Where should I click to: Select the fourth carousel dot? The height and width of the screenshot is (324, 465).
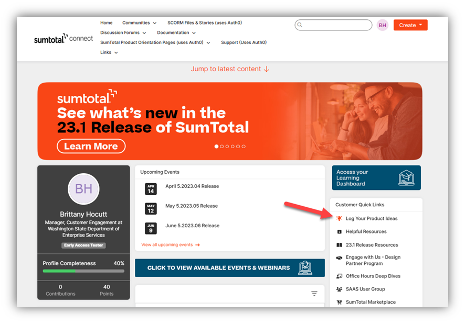[233, 147]
